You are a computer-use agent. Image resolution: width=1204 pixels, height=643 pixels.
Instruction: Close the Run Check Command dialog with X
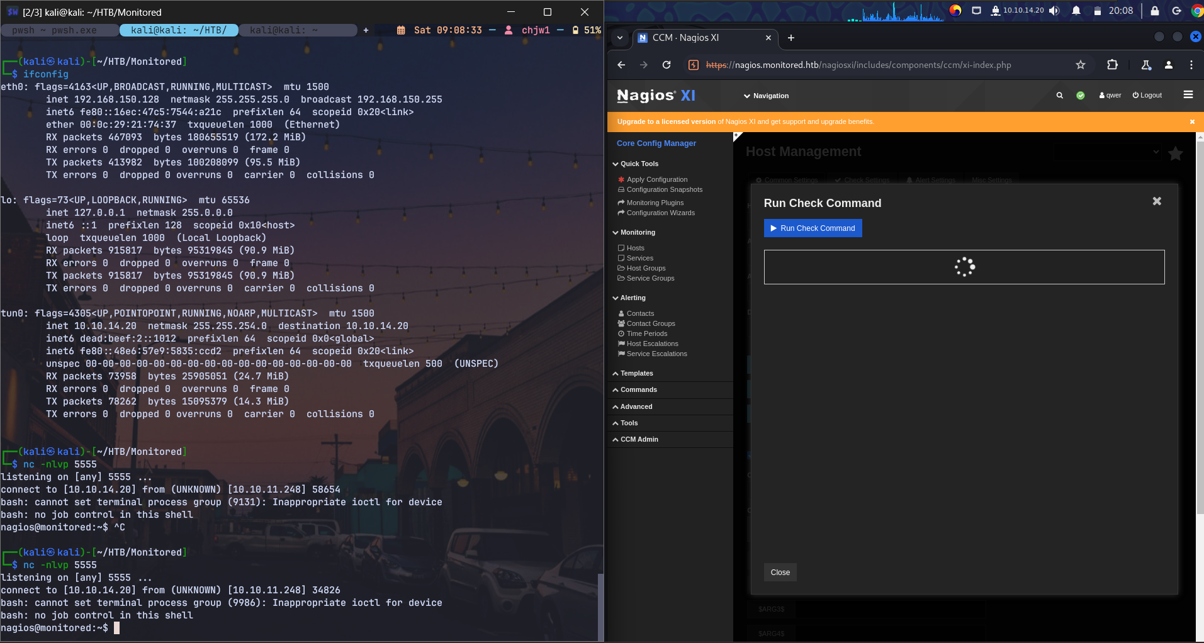click(1157, 201)
